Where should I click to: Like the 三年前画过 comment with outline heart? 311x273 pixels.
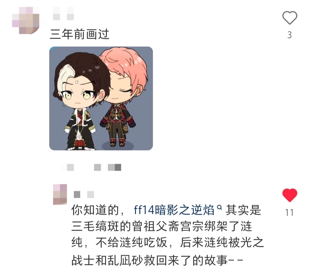pyautogui.click(x=290, y=18)
